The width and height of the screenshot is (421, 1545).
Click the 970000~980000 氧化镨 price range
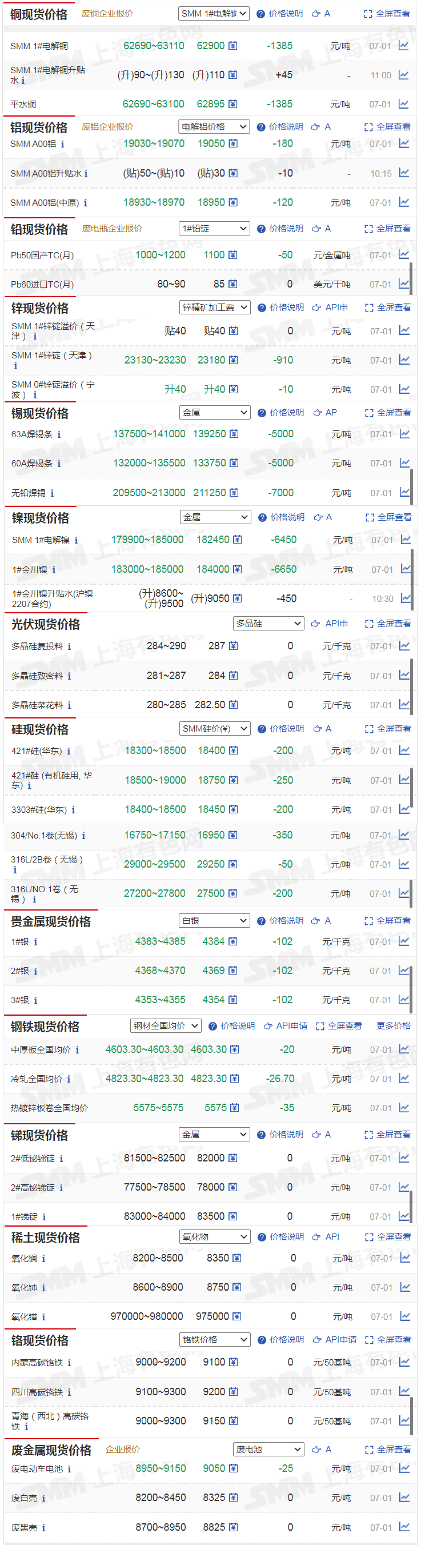pos(147,1316)
